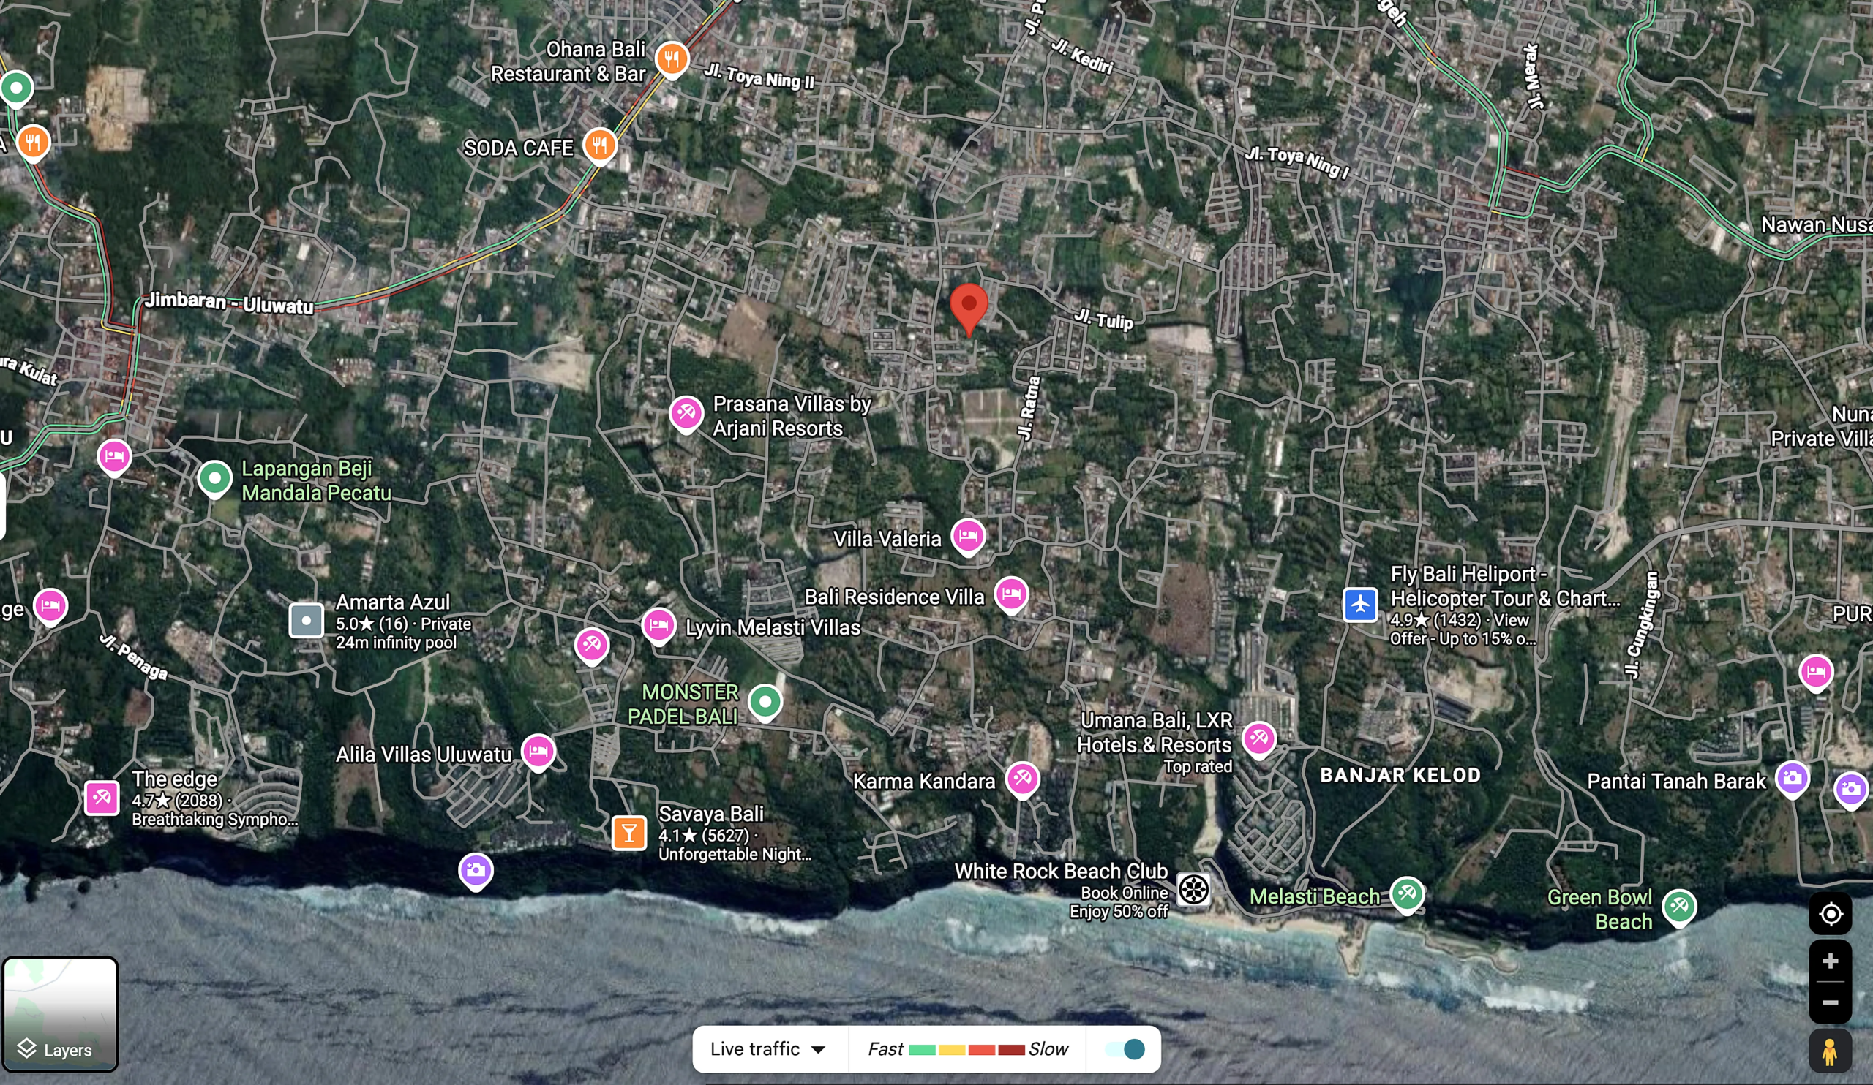This screenshot has height=1085, width=1873.
Task: Select the Alila Villas Uluwatu hotel pin
Action: click(x=538, y=752)
